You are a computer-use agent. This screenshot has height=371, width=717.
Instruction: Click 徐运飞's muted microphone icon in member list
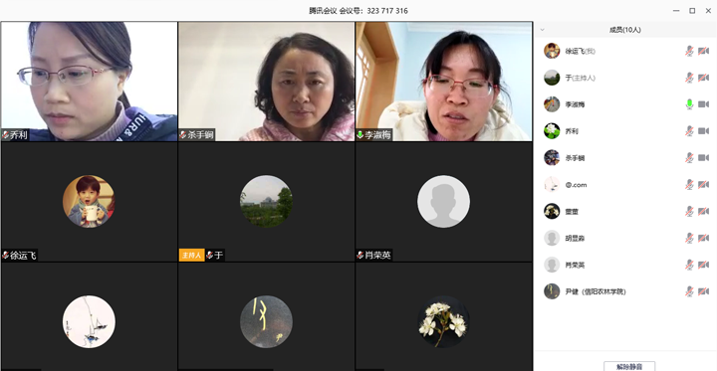(x=689, y=51)
